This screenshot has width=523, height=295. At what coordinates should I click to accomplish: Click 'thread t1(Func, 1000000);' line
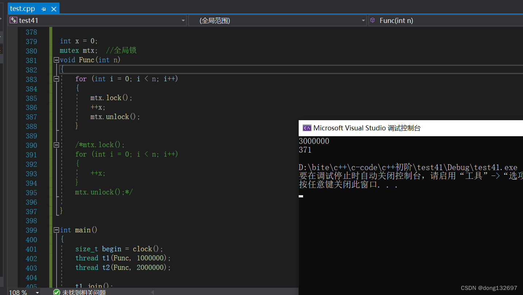[x=123, y=258]
